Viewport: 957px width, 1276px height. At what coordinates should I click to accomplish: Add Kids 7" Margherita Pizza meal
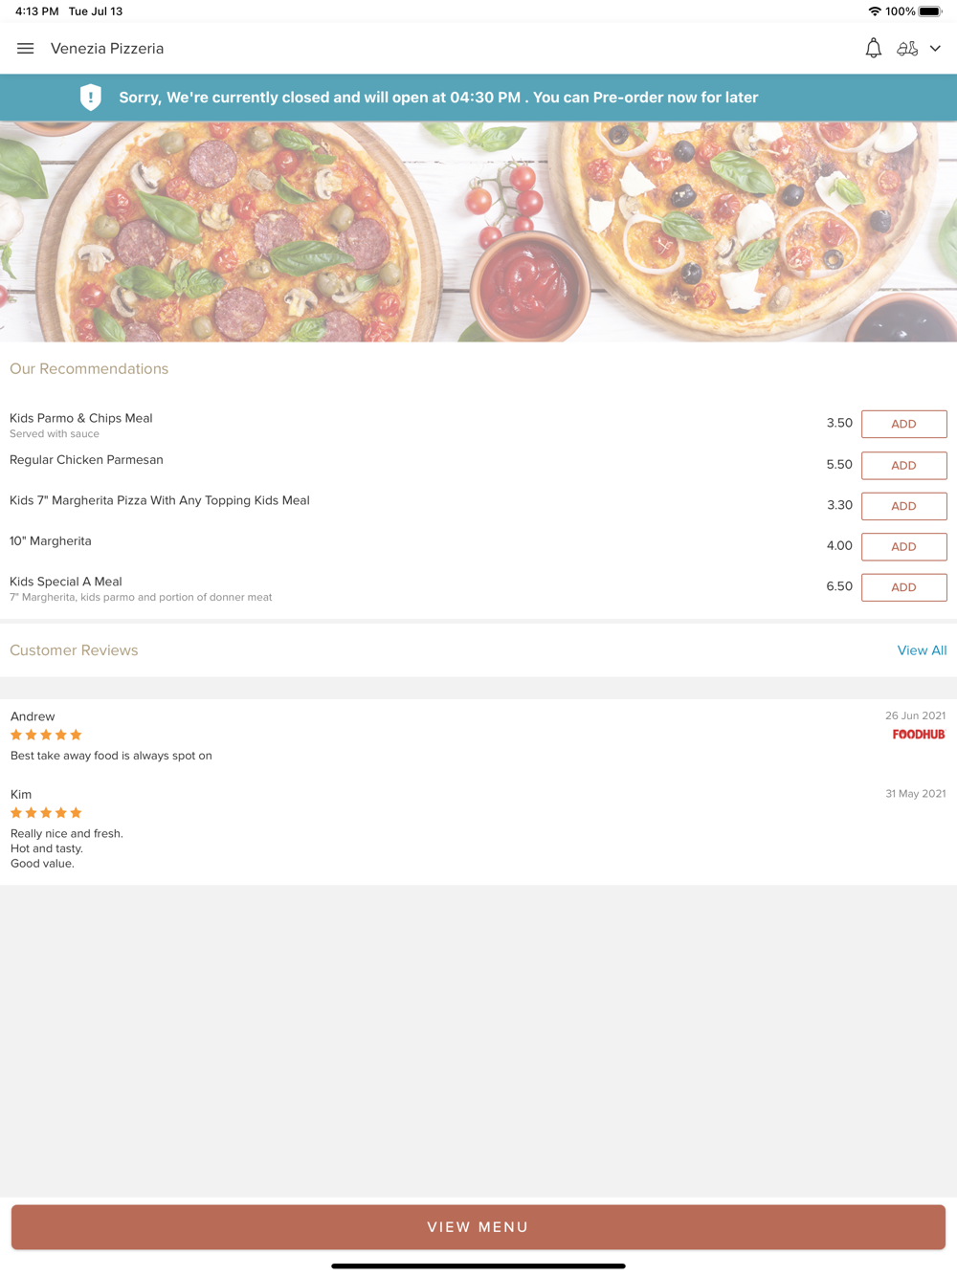tap(903, 506)
